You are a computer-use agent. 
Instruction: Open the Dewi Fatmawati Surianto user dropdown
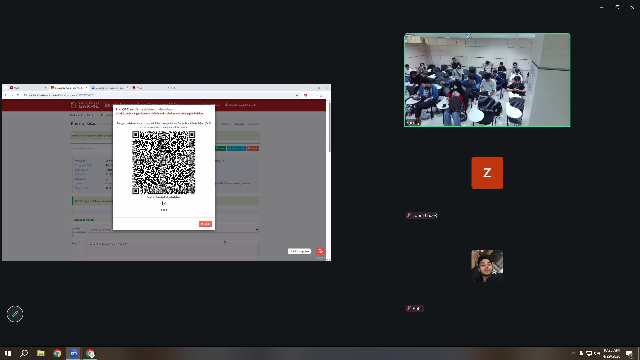242,105
